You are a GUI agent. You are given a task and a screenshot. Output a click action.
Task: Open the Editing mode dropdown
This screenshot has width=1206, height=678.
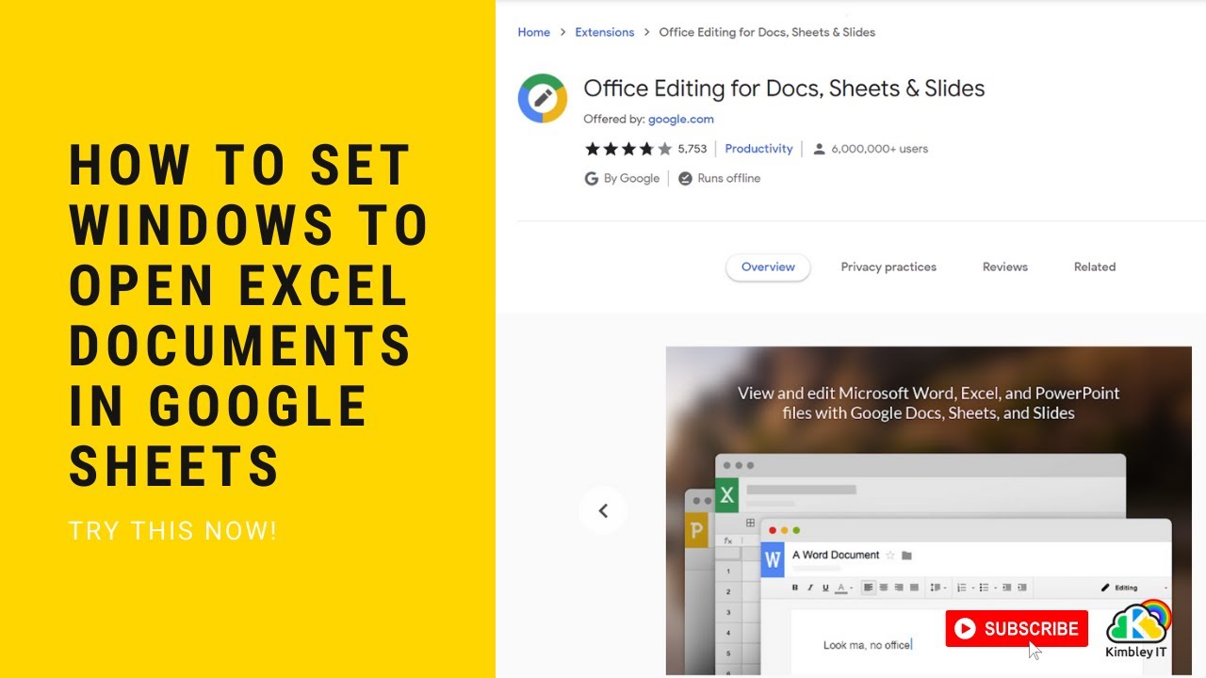tap(1133, 588)
